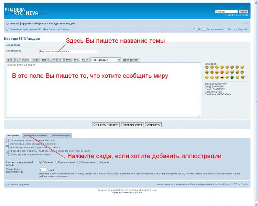Insert a list item [*] tag
The image size is (258, 206).
pos(61,60)
